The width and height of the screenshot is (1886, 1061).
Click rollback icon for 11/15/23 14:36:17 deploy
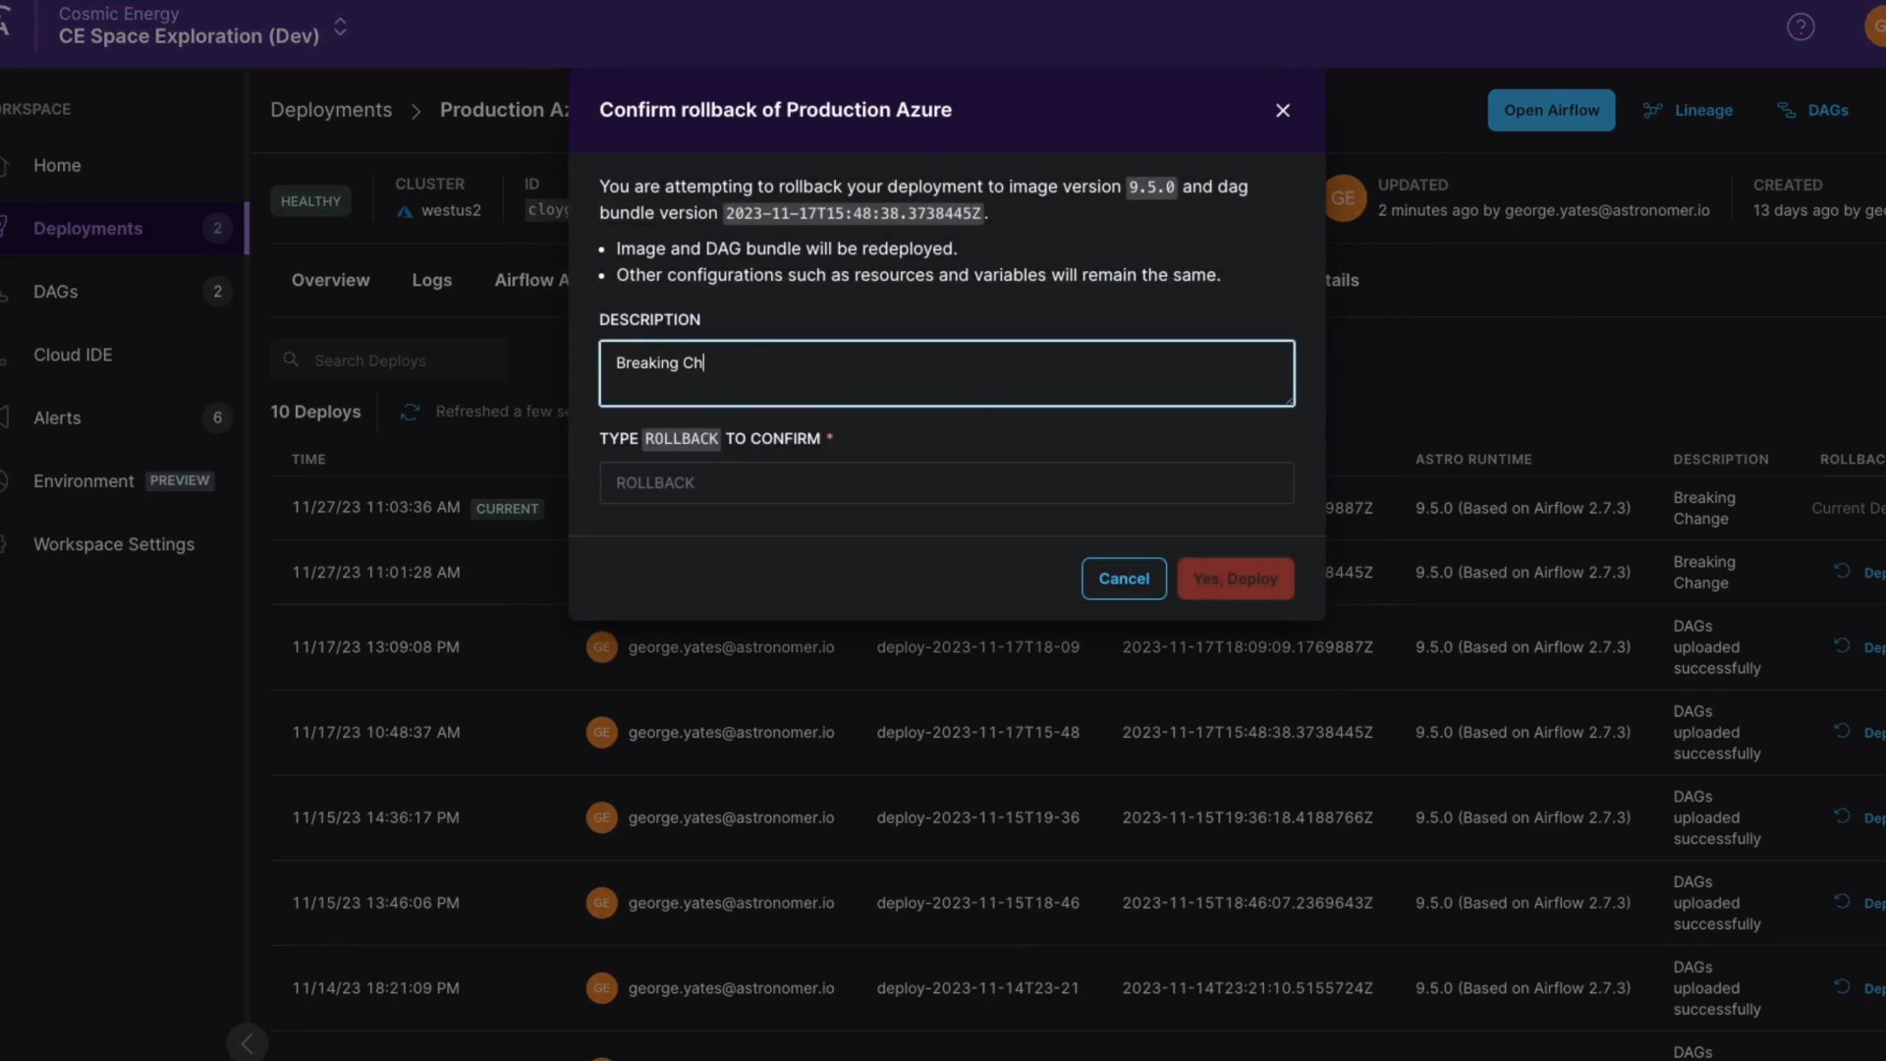[x=1842, y=816]
